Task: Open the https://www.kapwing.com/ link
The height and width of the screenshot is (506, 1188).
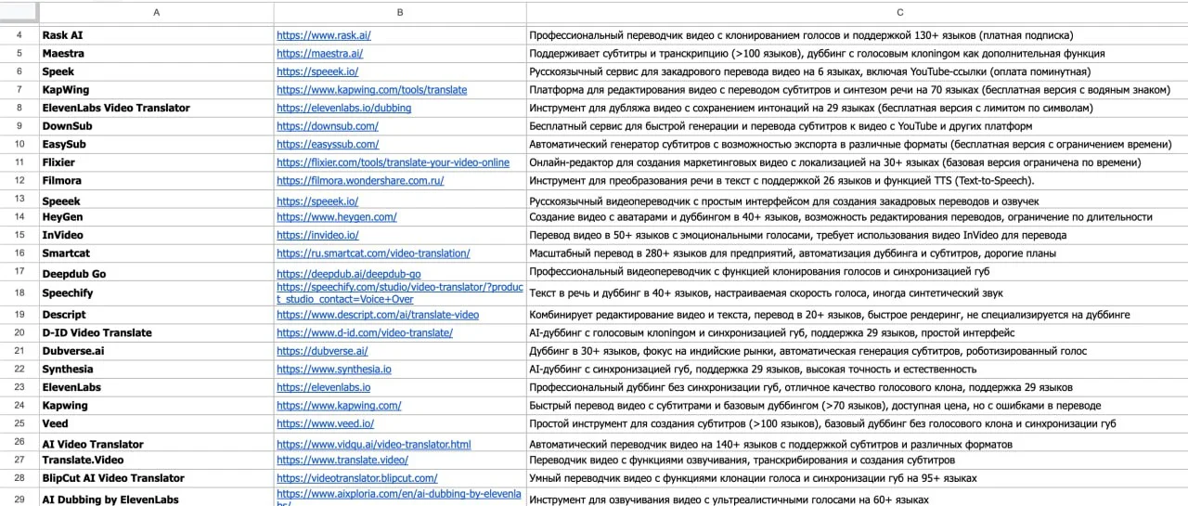Action: pos(339,406)
